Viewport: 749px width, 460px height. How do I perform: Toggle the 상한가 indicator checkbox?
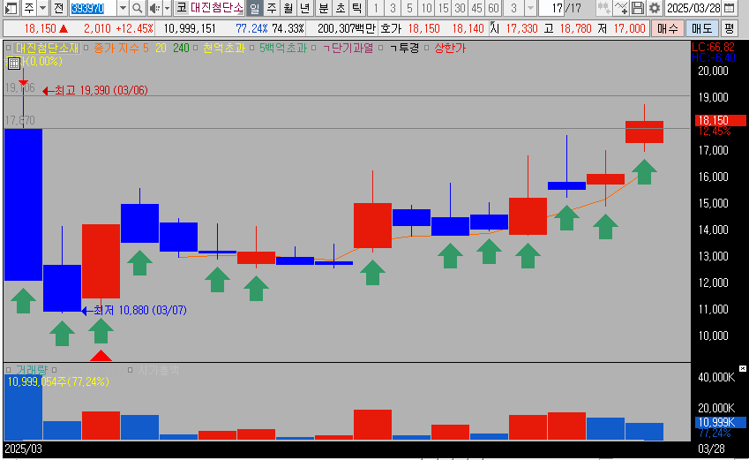[427, 48]
